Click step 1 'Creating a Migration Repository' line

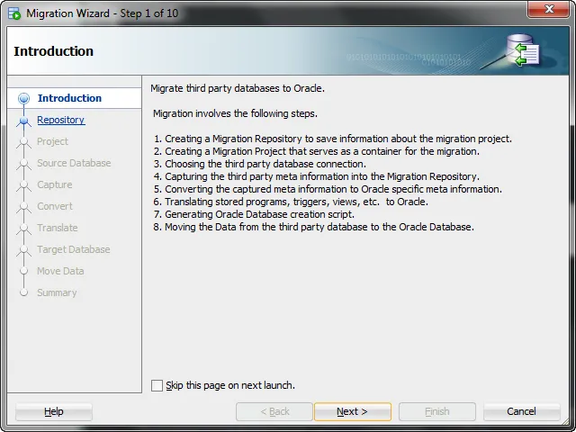[333, 139]
